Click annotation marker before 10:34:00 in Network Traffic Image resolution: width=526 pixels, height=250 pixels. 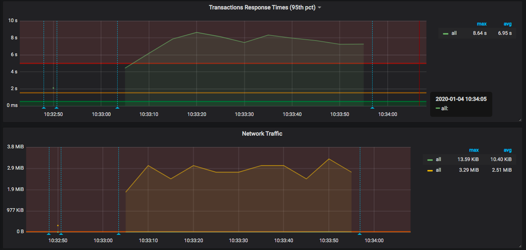coord(359,234)
